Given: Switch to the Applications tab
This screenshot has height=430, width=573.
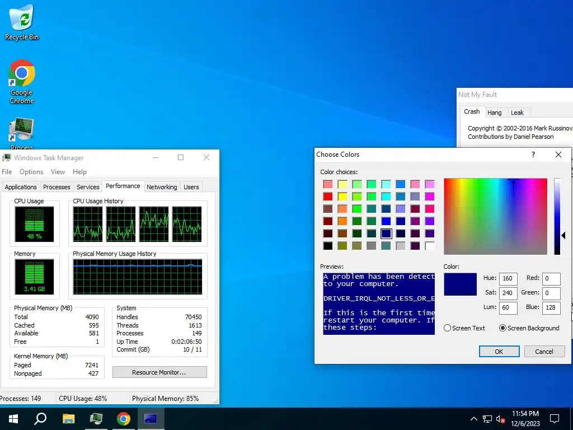Looking at the screenshot, I should [x=21, y=187].
